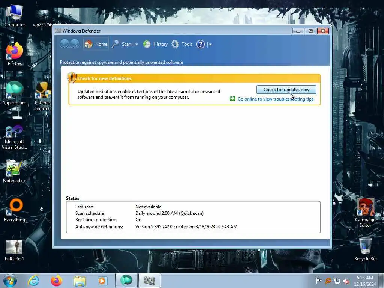Viewport: 384px width, 288px height.
Task: Select the Microsoft Visual Studio desktop shortcut
Action: point(15,137)
